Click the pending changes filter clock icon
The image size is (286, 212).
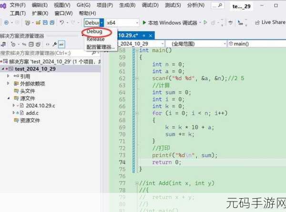(13, 44)
